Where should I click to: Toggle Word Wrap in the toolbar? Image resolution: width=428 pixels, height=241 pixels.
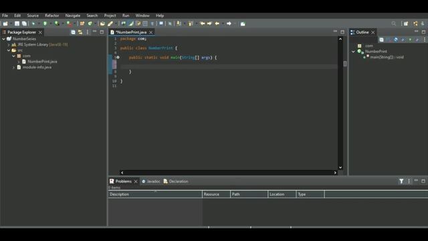point(138,24)
